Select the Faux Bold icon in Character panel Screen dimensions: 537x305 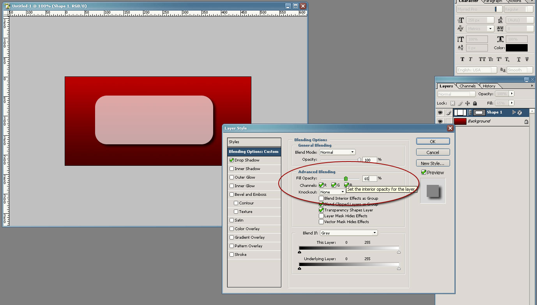[463, 59]
